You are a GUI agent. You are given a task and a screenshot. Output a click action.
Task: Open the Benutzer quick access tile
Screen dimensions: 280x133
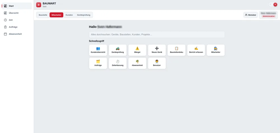click(x=157, y=63)
